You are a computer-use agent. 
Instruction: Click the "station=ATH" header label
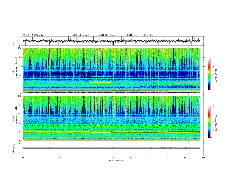(x=107, y=35)
